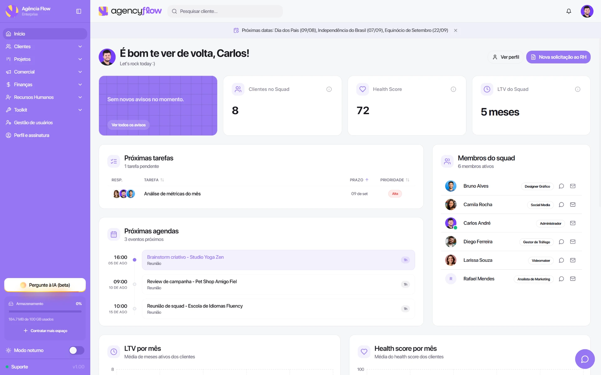This screenshot has height=375, width=601.
Task: Open Suporte at sidebar bottom
Action: click(19, 367)
